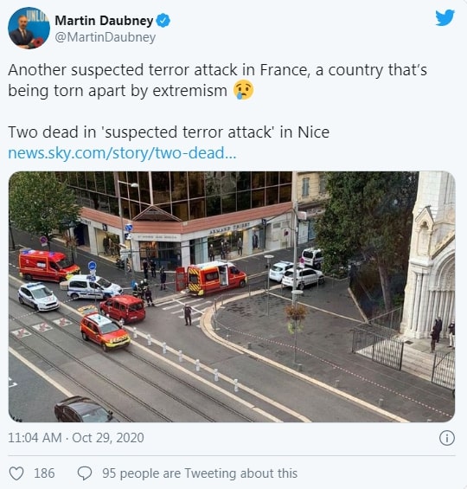Click the 'being torn apart by extremism' line
The width and height of the screenshot is (467, 489).
[x=118, y=91]
